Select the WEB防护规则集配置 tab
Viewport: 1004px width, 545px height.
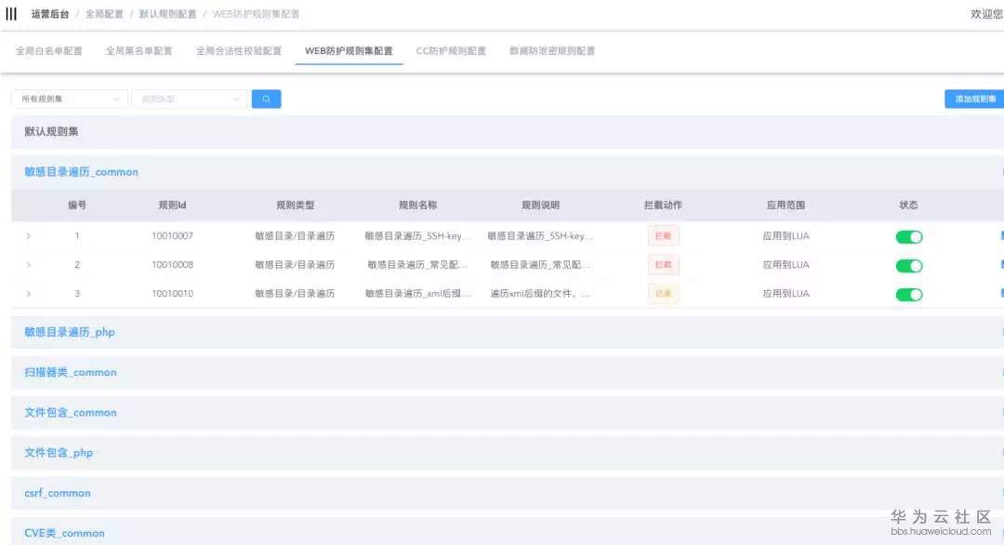[x=349, y=51]
